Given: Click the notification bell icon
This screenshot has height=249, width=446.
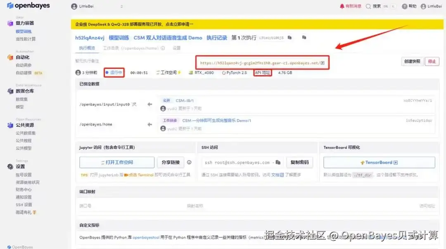Looking at the screenshot, I should (342, 6).
